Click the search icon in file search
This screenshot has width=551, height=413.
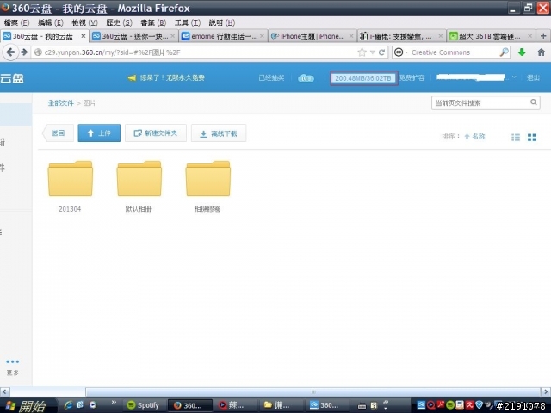click(x=534, y=102)
